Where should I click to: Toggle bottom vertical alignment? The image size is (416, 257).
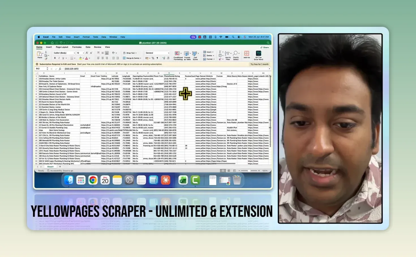tap(107, 53)
